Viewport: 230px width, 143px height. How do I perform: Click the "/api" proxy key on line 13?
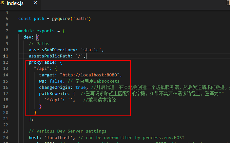pyautogui.click(x=42, y=69)
